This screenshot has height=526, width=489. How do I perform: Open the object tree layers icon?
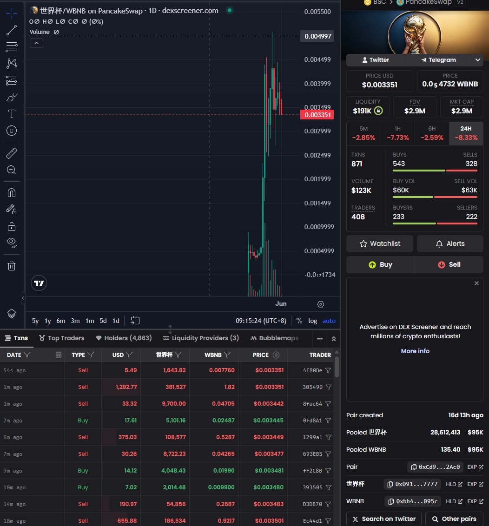click(x=12, y=314)
